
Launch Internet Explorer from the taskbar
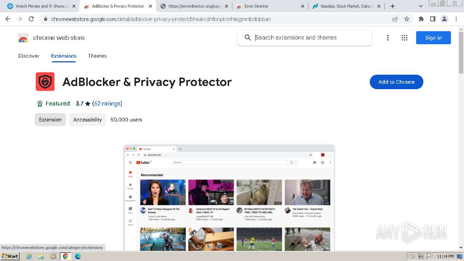pyautogui.click(x=29, y=256)
